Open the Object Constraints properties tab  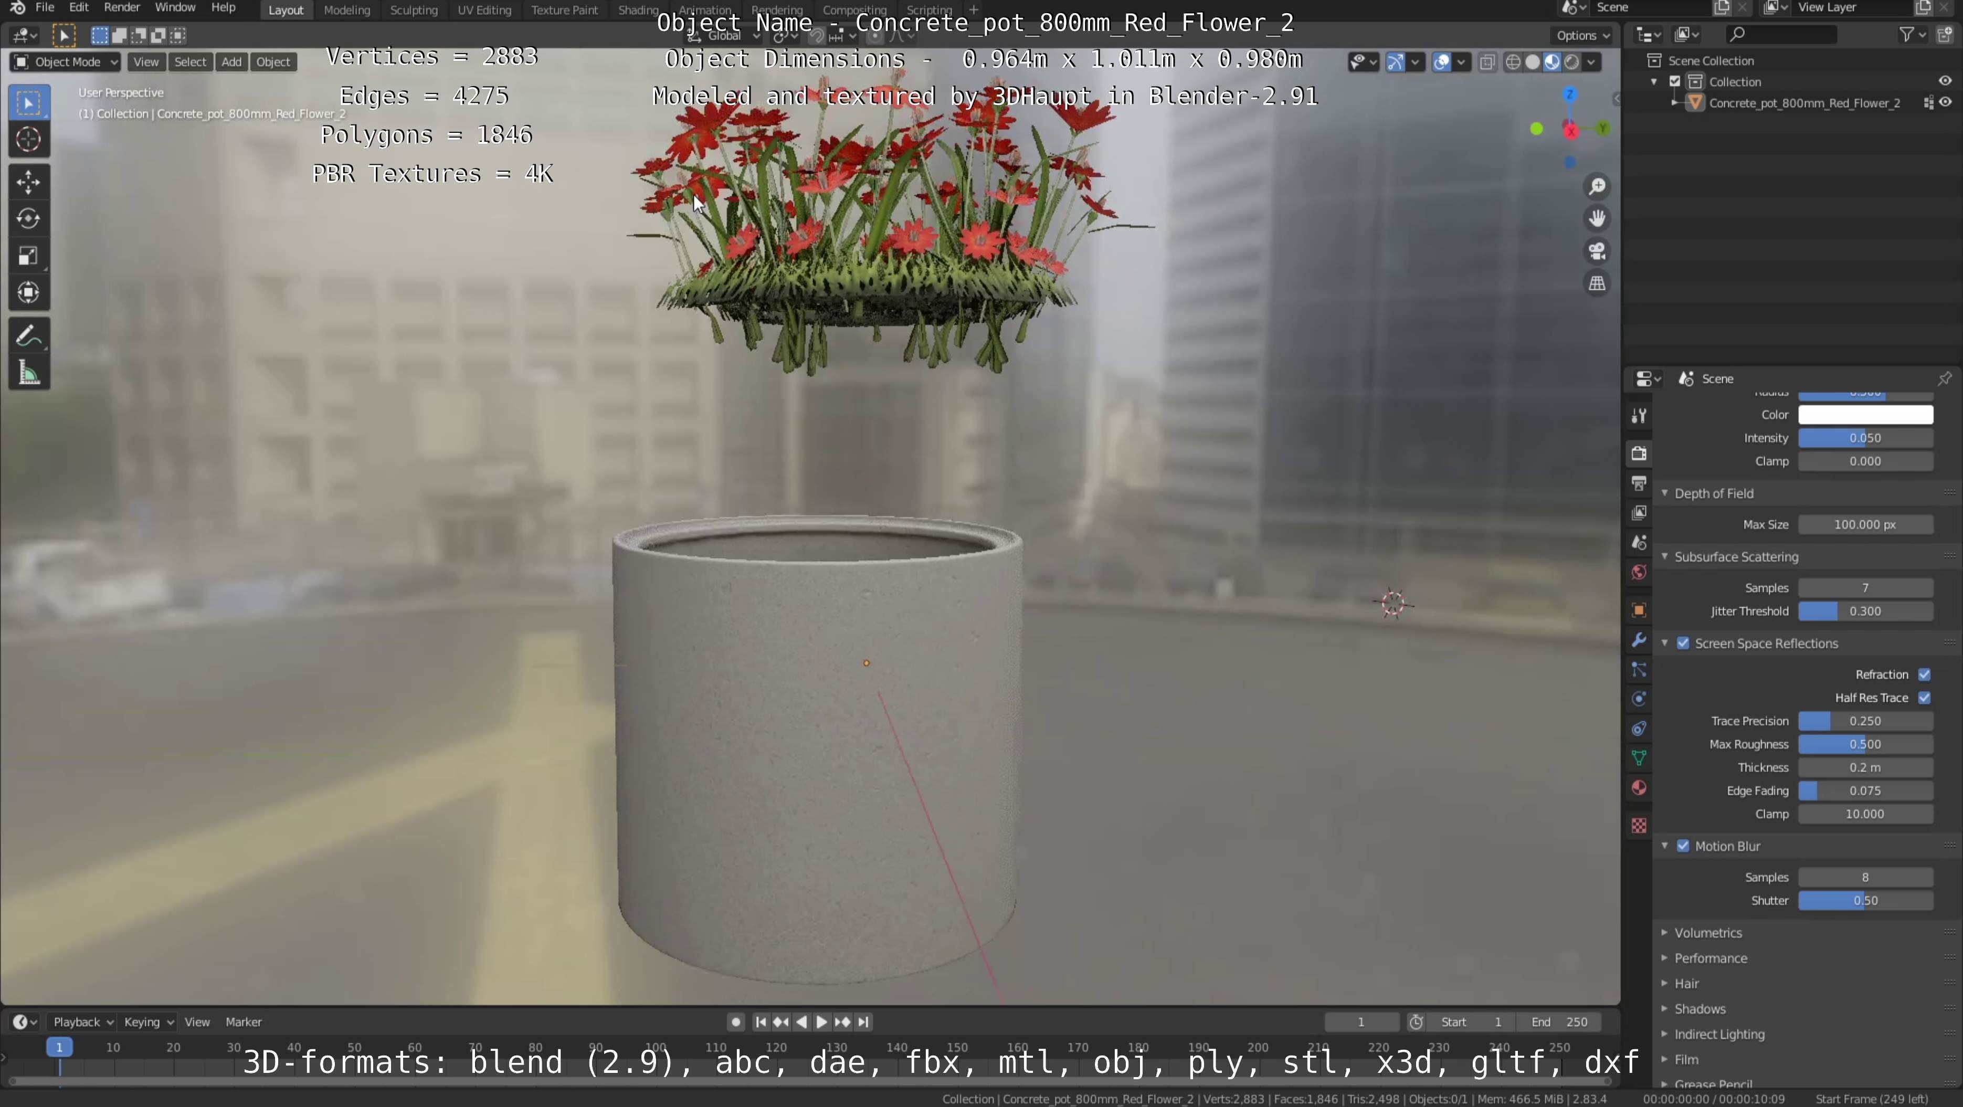1639,729
